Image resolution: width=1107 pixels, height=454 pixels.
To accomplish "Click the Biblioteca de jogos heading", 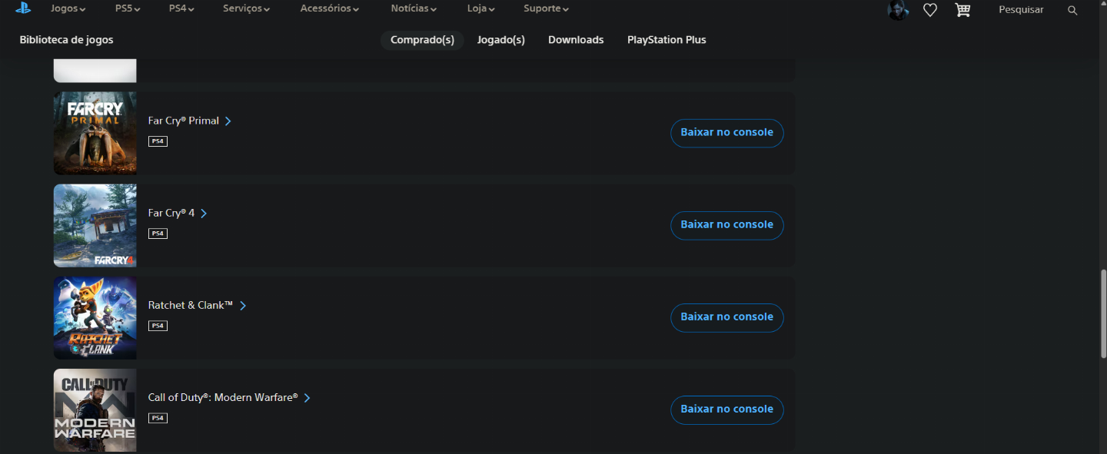I will [66, 40].
